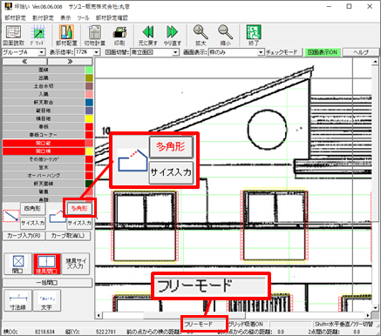Open the ツール menu
Image resolution: width=381 pixels, height=336 pixels.
[x=83, y=17]
